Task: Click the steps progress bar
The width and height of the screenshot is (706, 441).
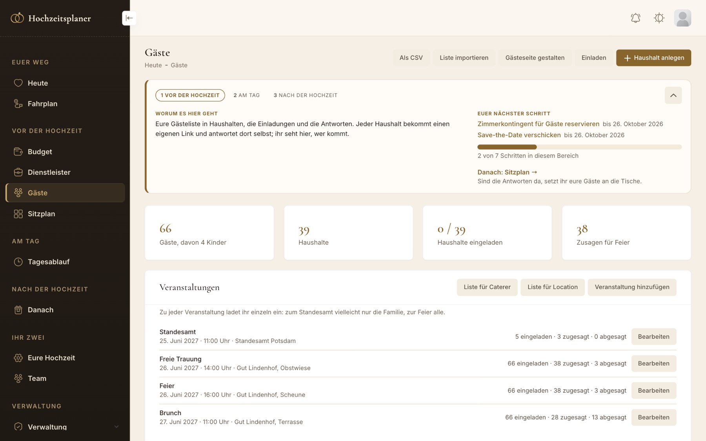Action: [x=579, y=147]
